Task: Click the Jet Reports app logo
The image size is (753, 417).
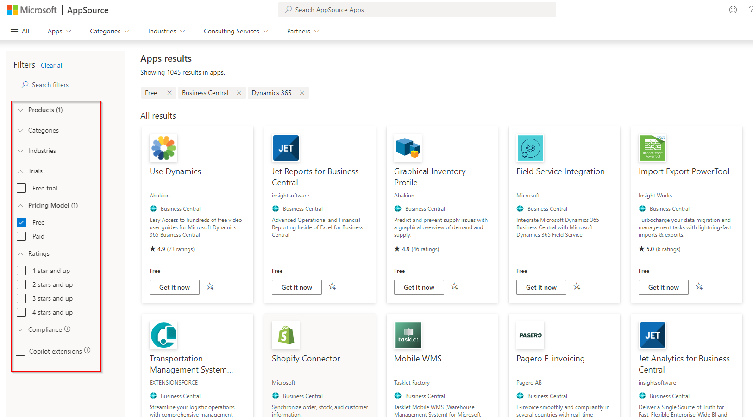Action: [286, 148]
